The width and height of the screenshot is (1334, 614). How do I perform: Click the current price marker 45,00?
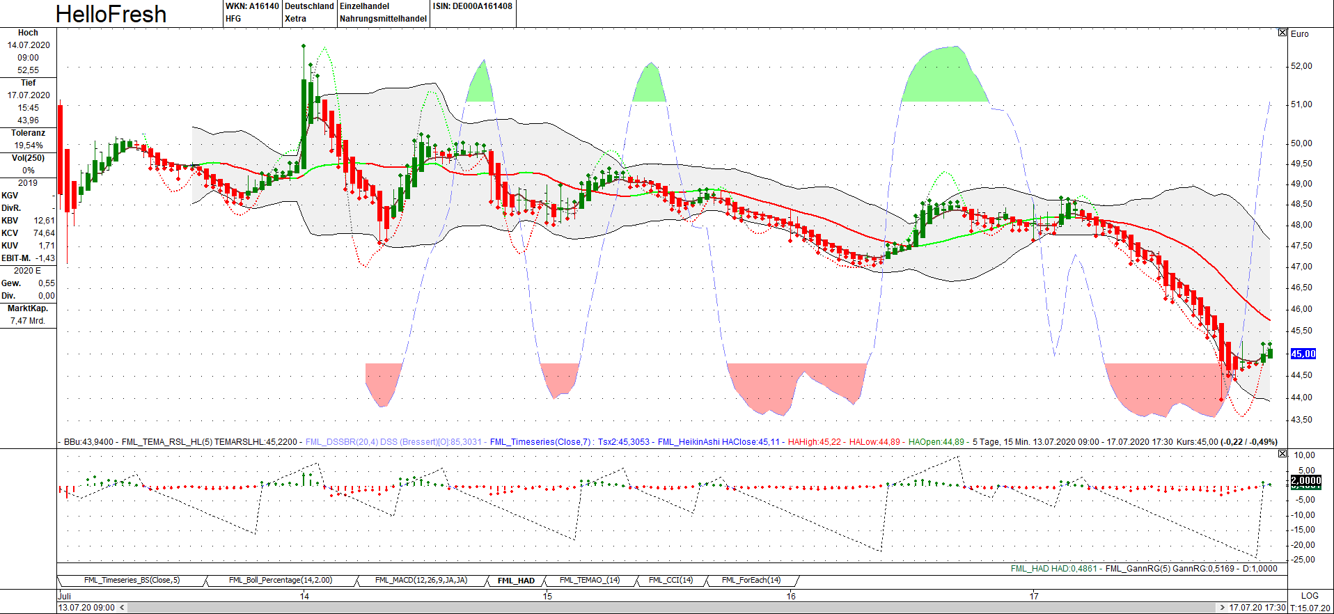(x=1303, y=354)
